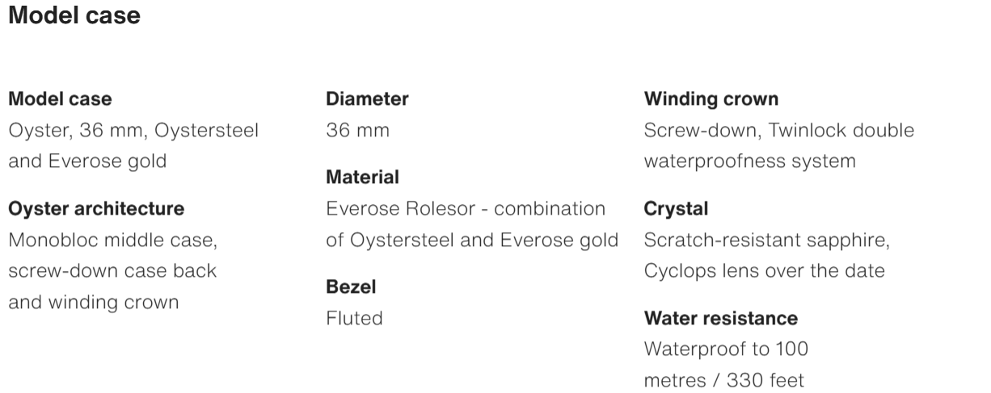
Task: Click the "Oyster architecture" label
Action: (96, 209)
